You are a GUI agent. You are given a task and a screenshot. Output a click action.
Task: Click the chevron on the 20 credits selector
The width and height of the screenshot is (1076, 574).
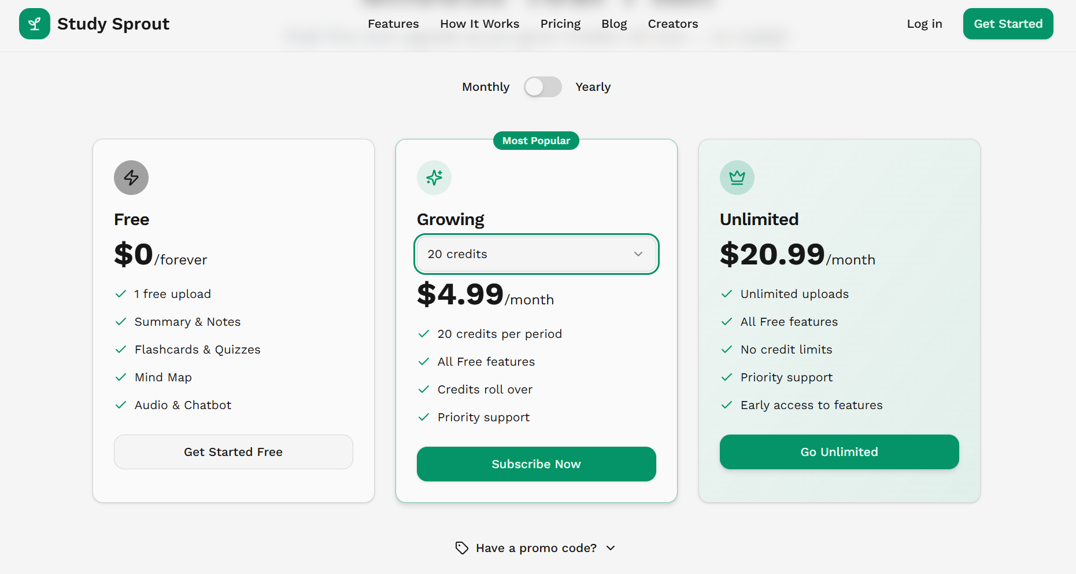(x=638, y=253)
